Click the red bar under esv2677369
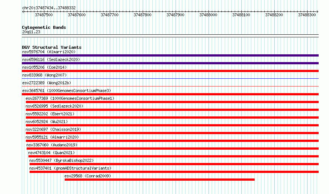Image resolution: width=329 pixels, height=194 pixels. 172,102
